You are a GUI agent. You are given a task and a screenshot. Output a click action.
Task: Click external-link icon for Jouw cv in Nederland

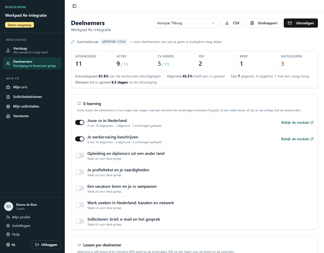tap(312, 122)
